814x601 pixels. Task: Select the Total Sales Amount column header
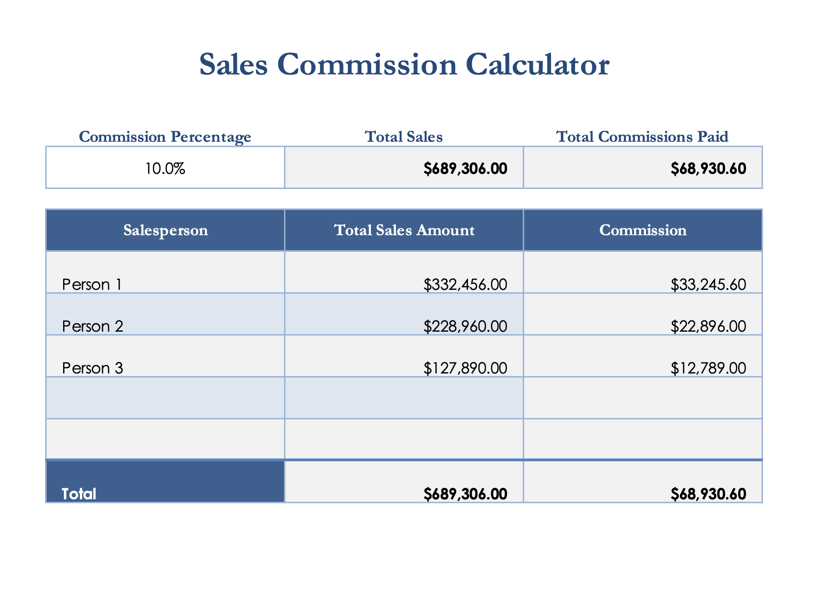pos(404,230)
